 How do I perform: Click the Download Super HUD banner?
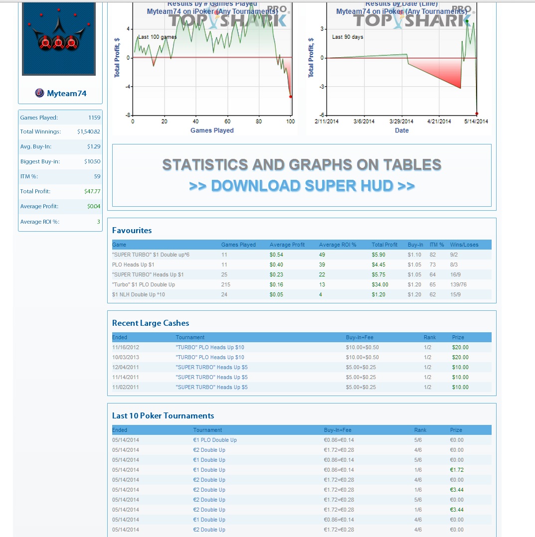point(302,175)
